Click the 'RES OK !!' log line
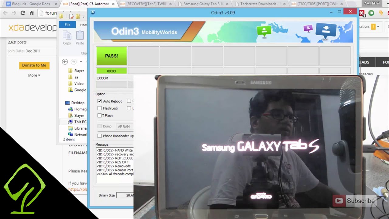 pos(113,162)
